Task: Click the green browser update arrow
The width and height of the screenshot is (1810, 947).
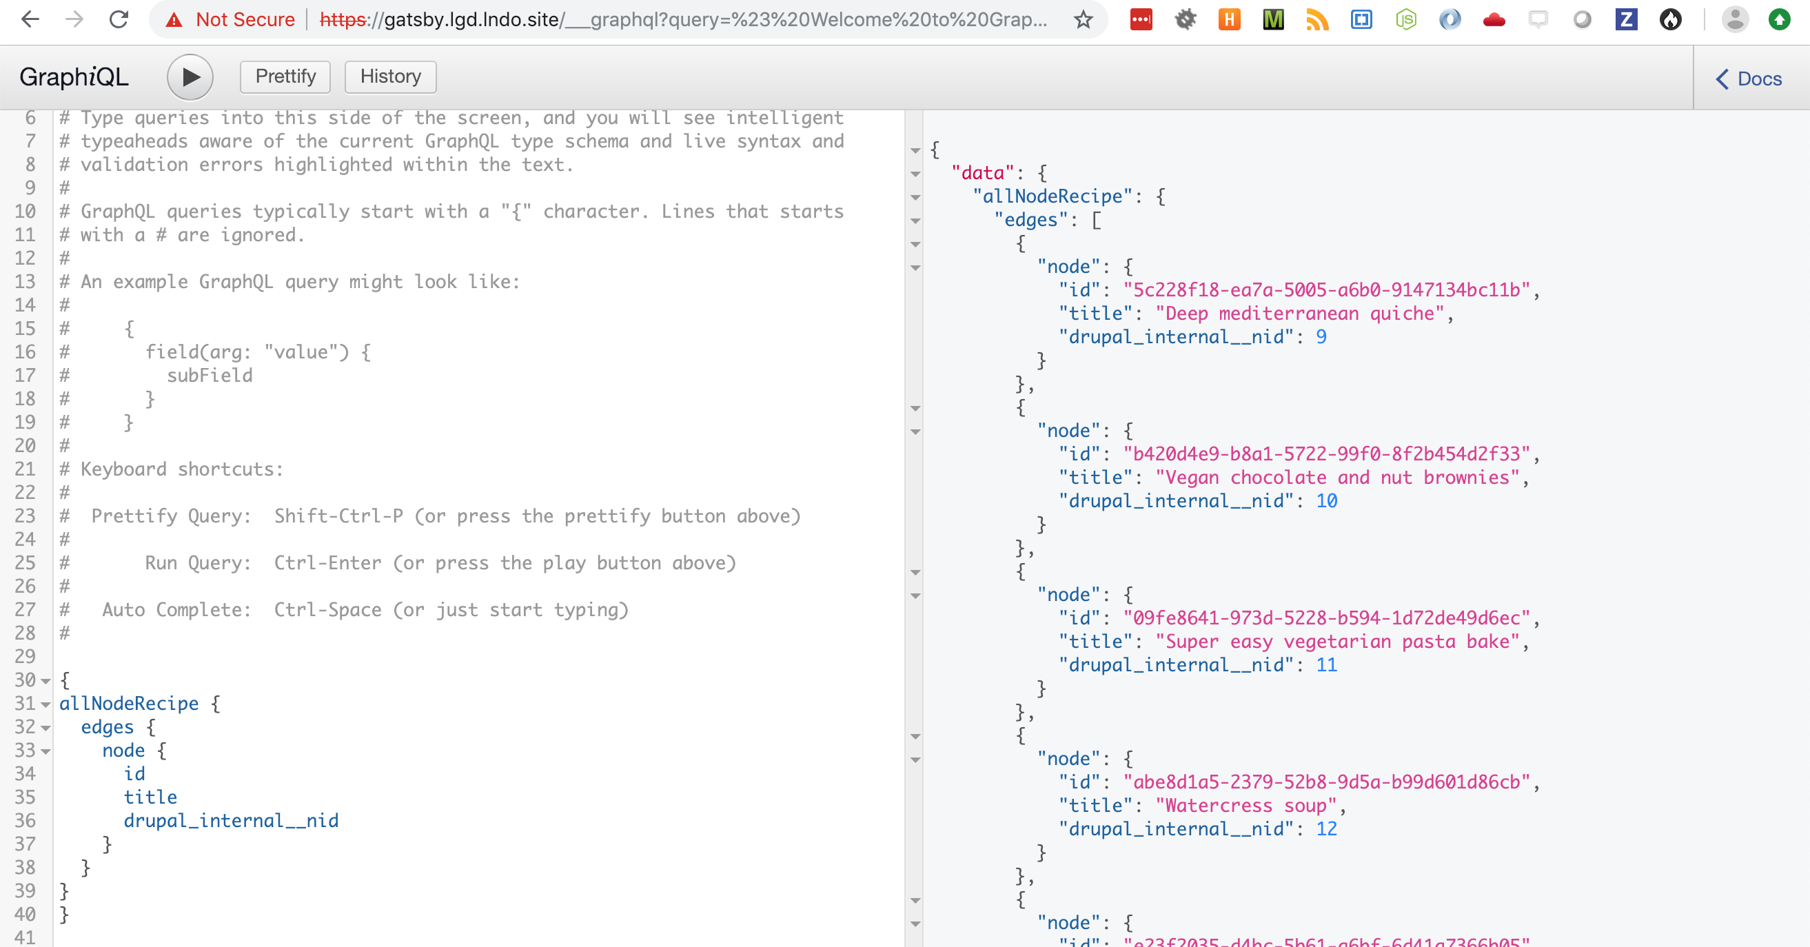Action: coord(1779,20)
